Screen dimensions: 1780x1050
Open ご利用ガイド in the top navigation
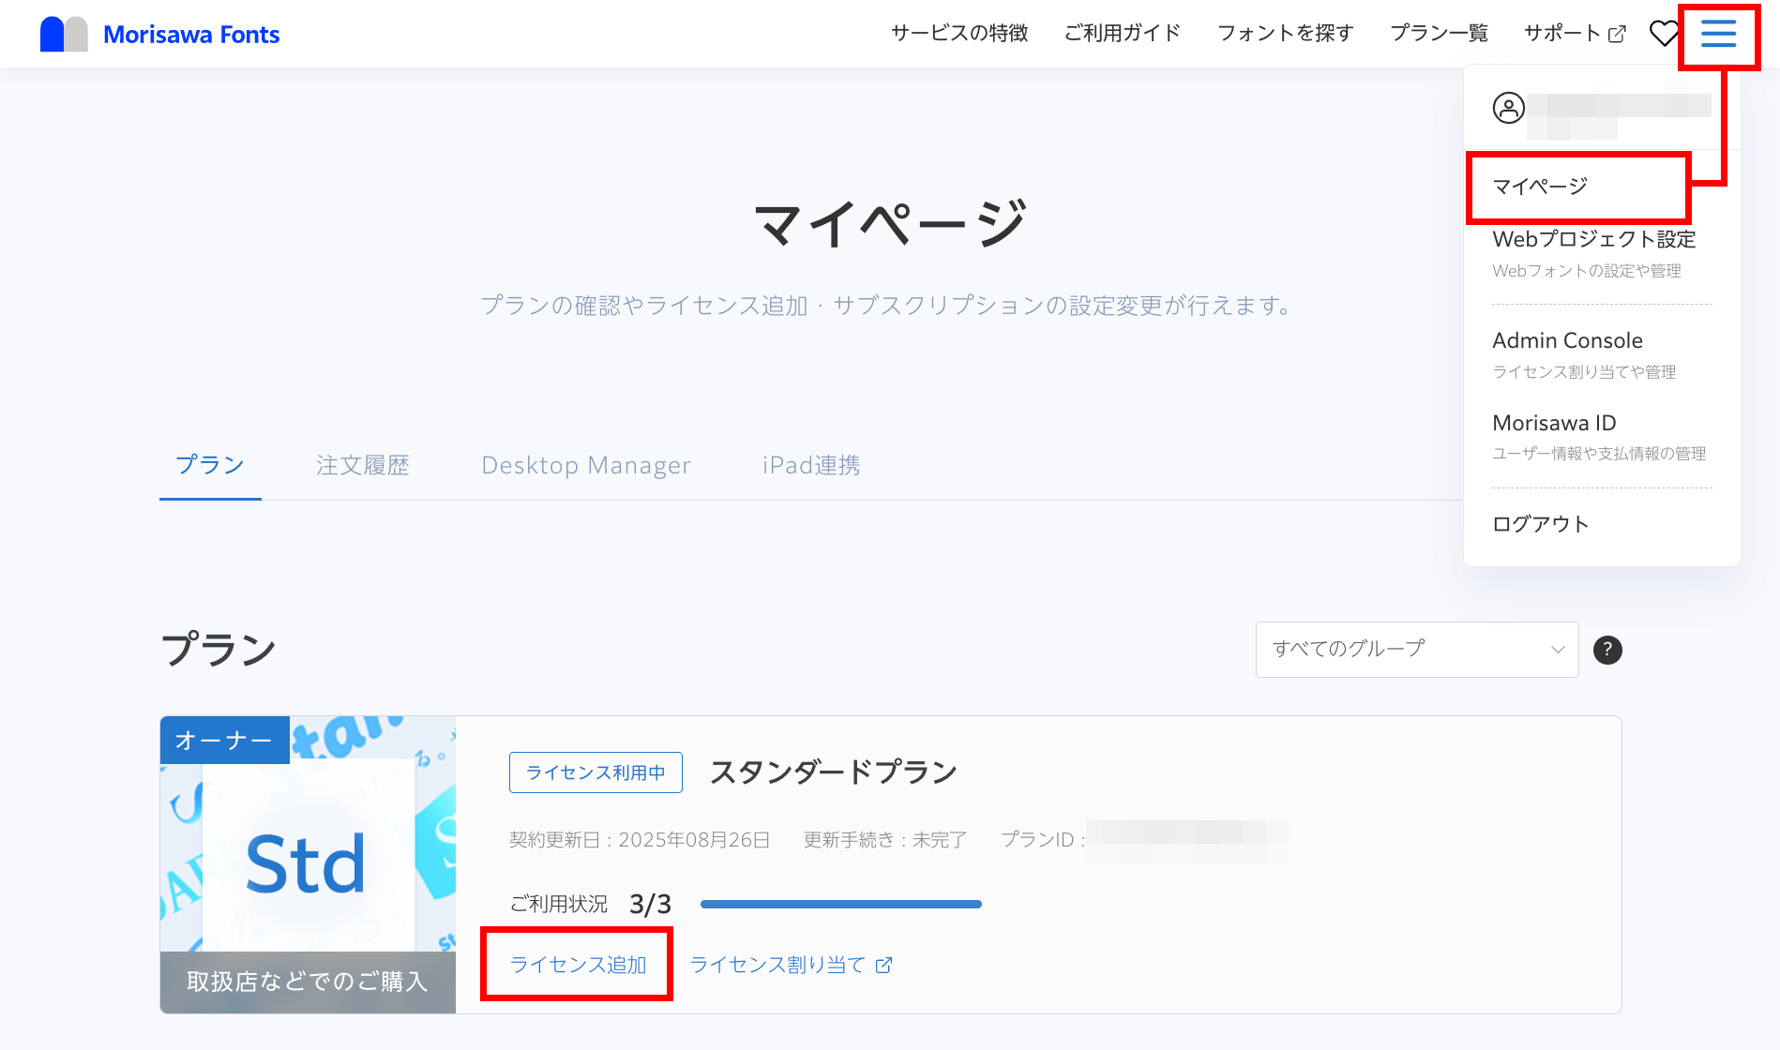point(1123,34)
